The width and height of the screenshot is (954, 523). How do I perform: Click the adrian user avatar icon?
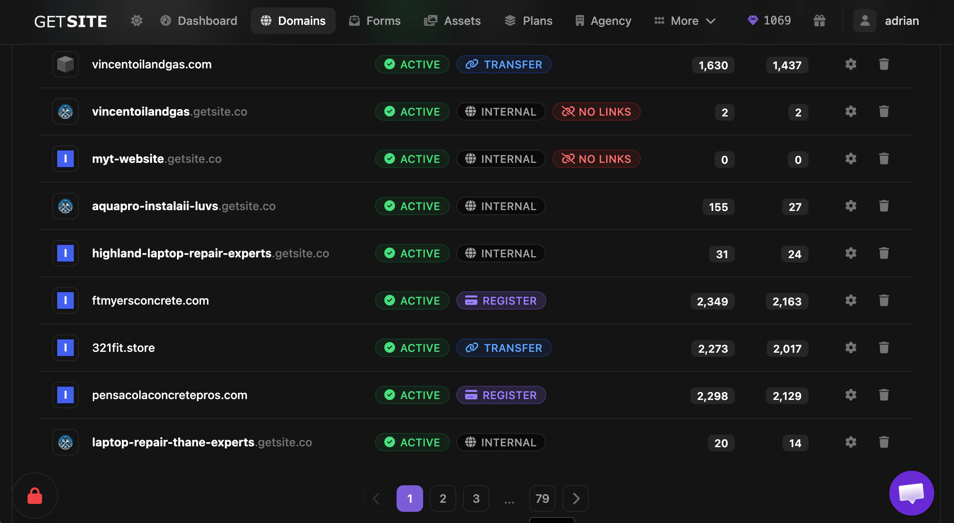864,20
